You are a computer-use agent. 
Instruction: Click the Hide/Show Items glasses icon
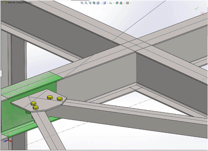click(111, 3)
